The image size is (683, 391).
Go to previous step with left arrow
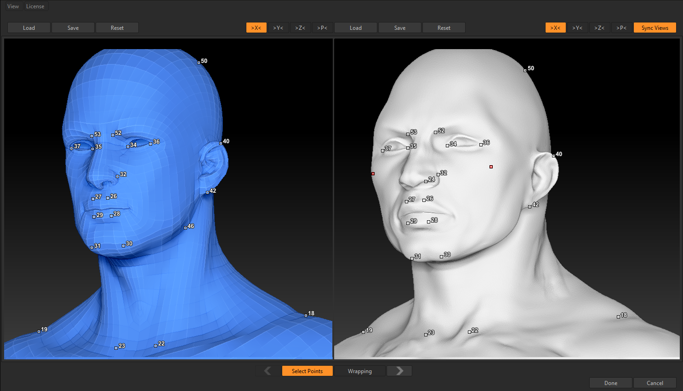pos(268,371)
